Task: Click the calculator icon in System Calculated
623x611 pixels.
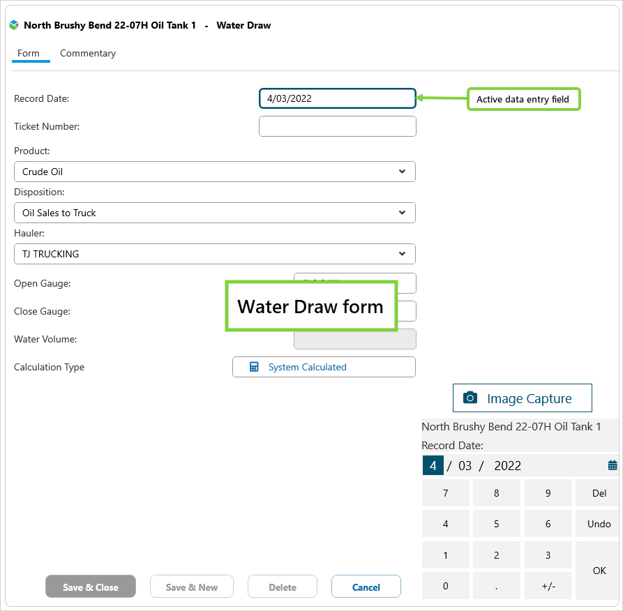Action: click(x=254, y=367)
